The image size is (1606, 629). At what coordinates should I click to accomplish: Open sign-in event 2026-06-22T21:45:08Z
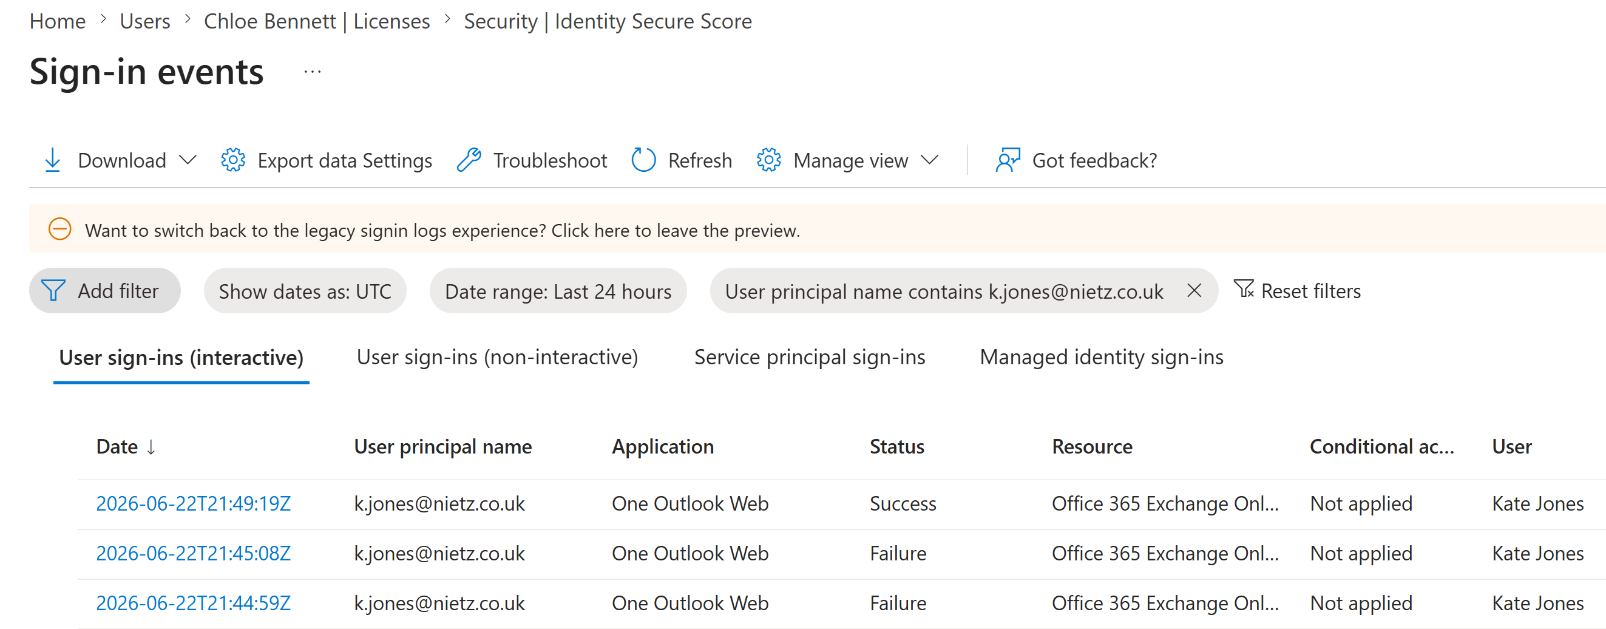click(x=193, y=554)
